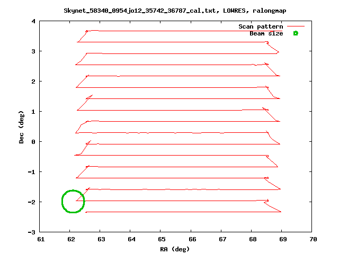Click the RA tick label 61
The image size is (339, 254).
pos(41,239)
